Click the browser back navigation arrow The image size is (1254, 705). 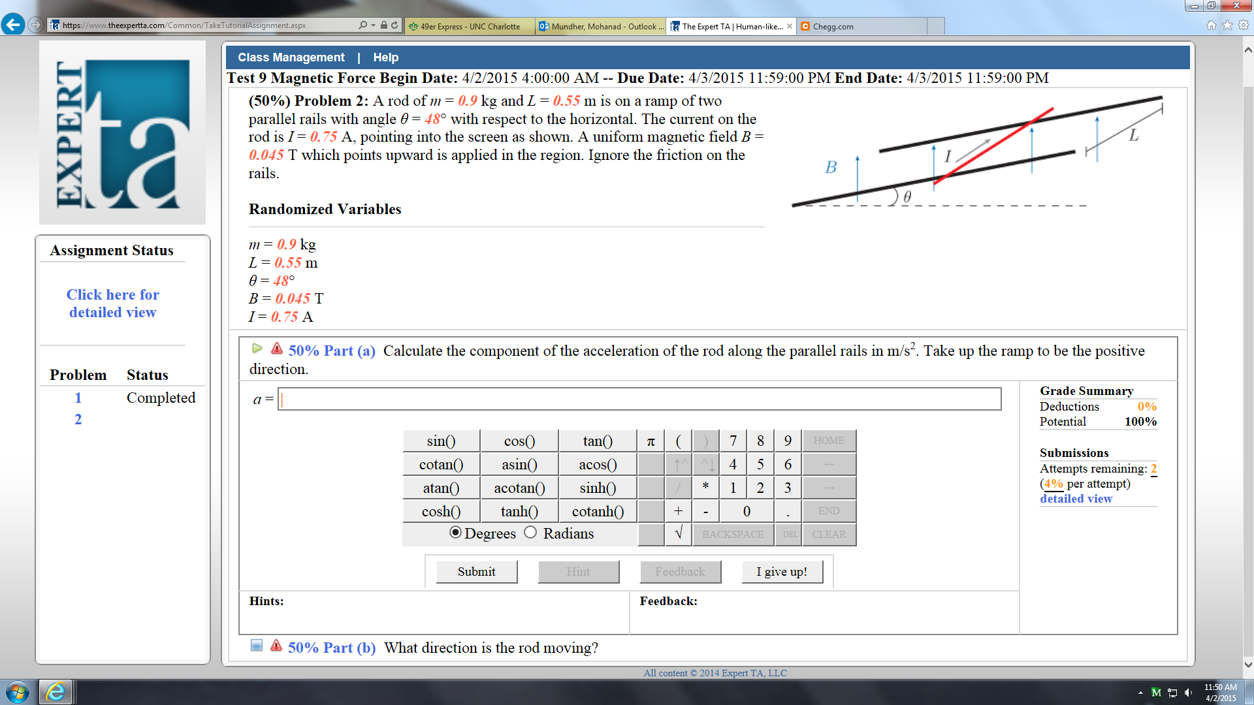click(x=13, y=25)
